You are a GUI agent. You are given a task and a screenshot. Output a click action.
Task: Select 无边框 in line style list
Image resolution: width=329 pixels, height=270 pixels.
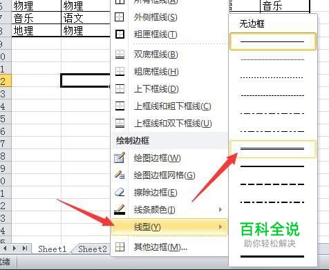273,23
